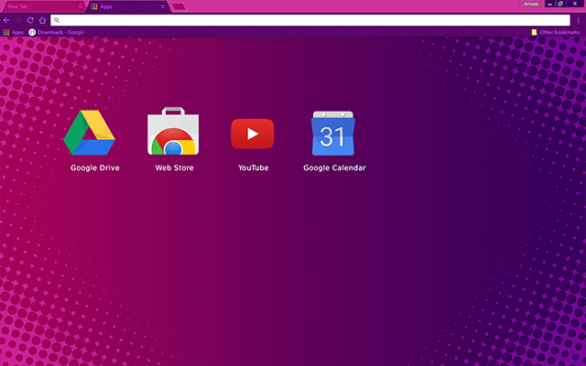This screenshot has width=586, height=366.
Task: Close the Apps tab
Action: (x=163, y=6)
